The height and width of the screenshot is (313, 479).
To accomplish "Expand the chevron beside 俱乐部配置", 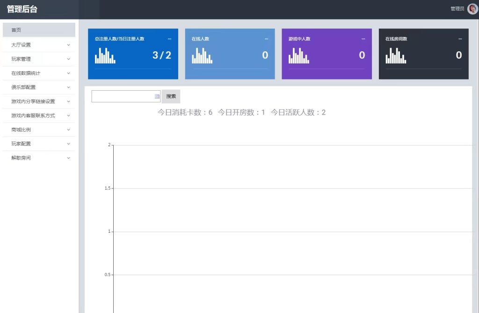I will coord(68,87).
